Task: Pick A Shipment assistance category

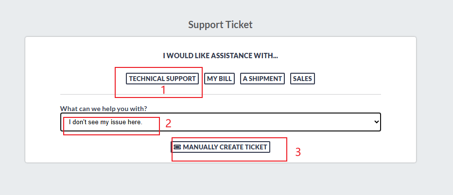Action: pyautogui.click(x=262, y=79)
